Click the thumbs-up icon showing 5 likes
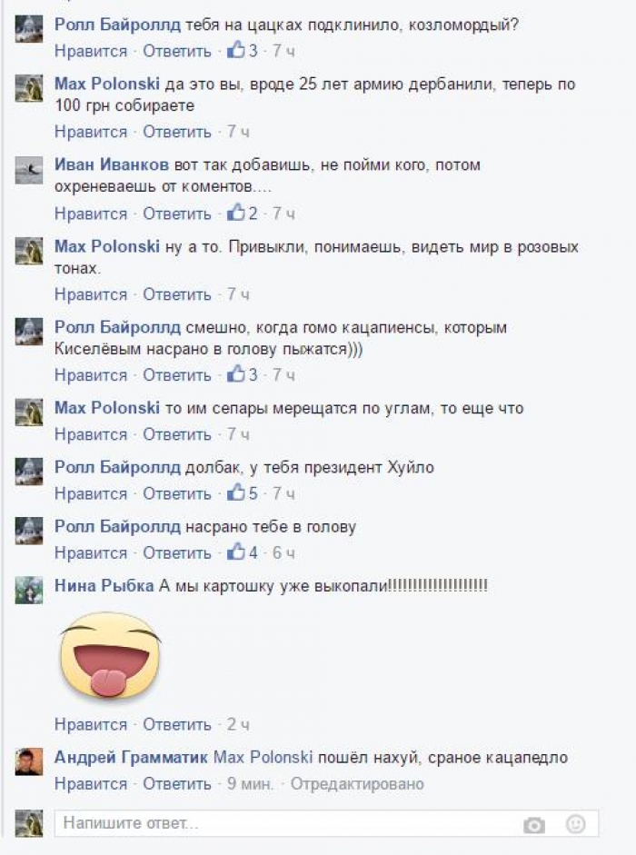Screen dimensions: 636x855 pyautogui.click(x=236, y=492)
